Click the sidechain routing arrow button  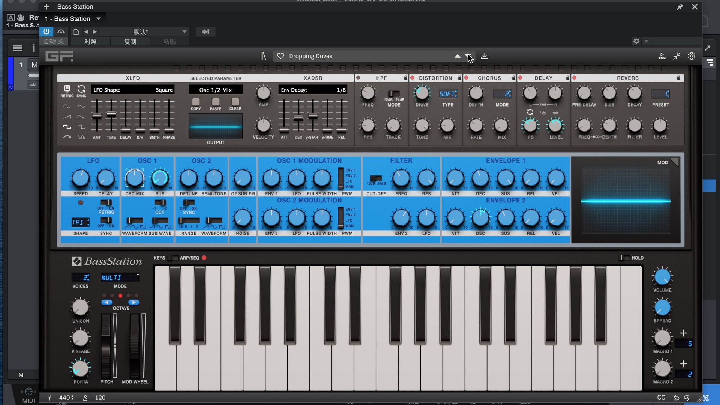coord(205,32)
